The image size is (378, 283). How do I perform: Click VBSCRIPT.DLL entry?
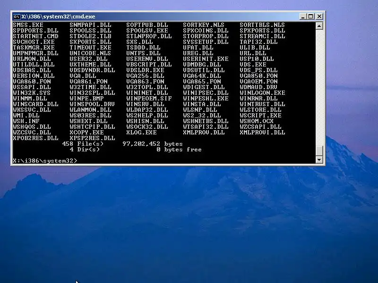click(x=149, y=65)
